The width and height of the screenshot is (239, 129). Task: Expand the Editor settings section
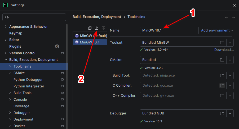6,40
